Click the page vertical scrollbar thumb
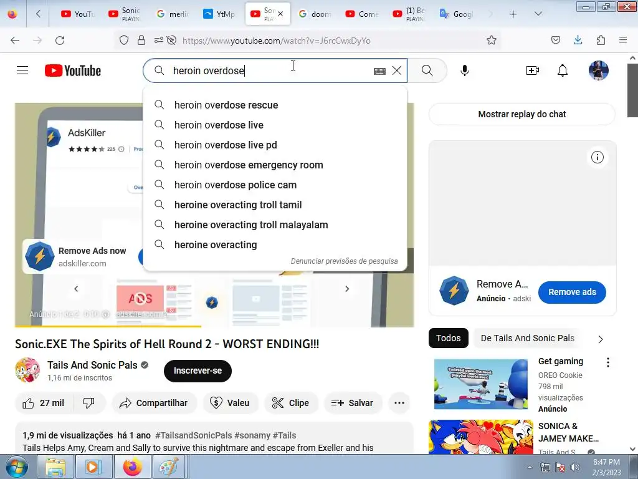 632,90
